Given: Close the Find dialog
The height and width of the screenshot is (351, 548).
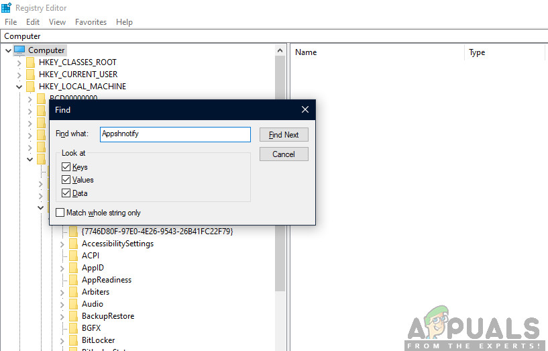Looking at the screenshot, I should 305,109.
